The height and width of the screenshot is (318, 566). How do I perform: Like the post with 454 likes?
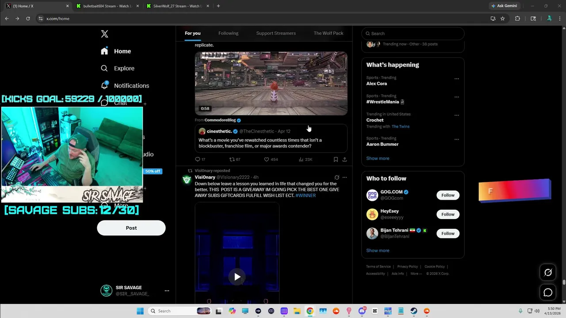(271, 159)
